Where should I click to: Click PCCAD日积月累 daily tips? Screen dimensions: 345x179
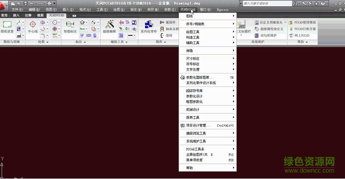[x=303, y=29]
